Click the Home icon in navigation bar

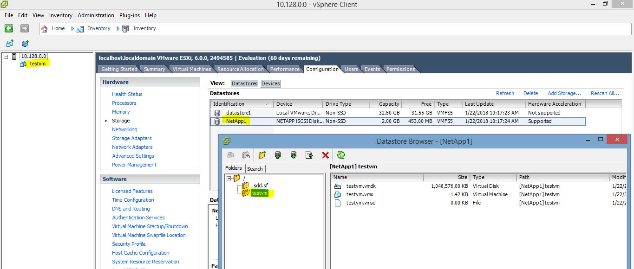coord(44,28)
